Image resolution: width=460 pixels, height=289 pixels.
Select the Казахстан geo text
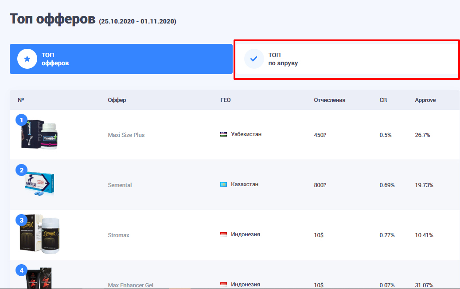245,184
